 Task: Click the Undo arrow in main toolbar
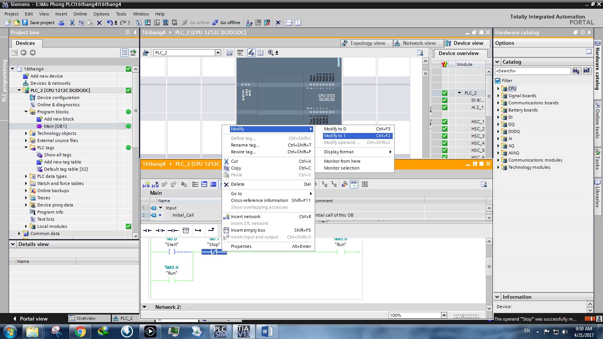pos(109,23)
